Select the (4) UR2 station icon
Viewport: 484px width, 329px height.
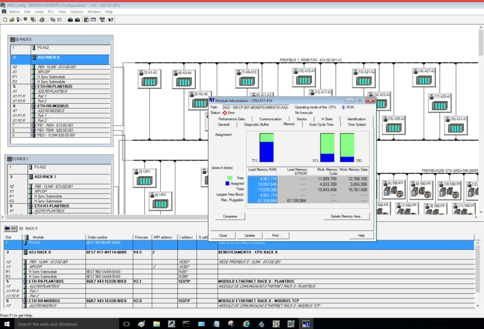160,201
